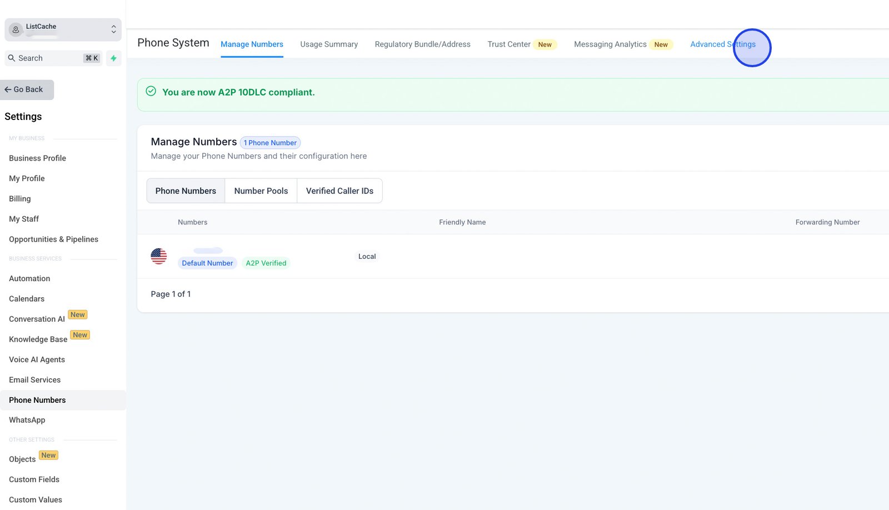
Task: Click the Friendly Name column header
Action: (x=462, y=222)
